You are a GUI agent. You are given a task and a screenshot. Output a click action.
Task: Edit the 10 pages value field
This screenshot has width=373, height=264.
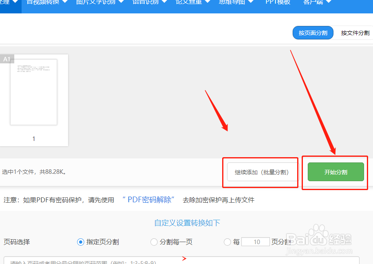tap(255, 242)
